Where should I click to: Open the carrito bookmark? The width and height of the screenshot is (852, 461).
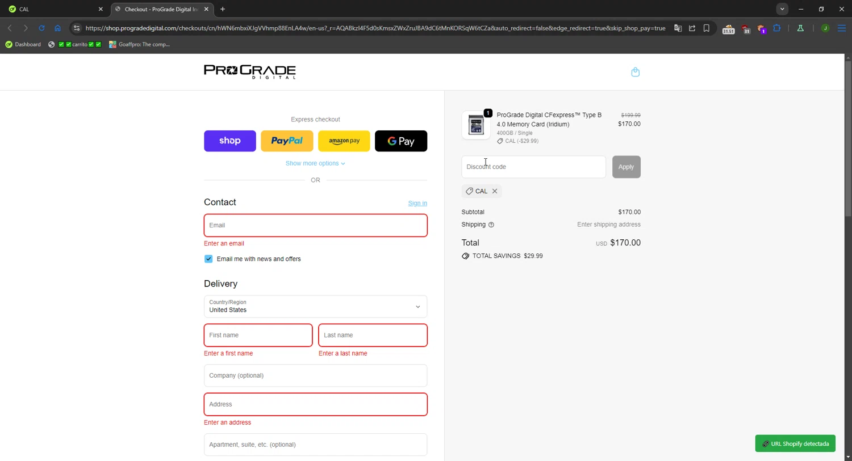pyautogui.click(x=74, y=44)
